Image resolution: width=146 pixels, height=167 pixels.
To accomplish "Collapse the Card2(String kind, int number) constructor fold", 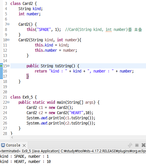I will click(x=8, y=40).
